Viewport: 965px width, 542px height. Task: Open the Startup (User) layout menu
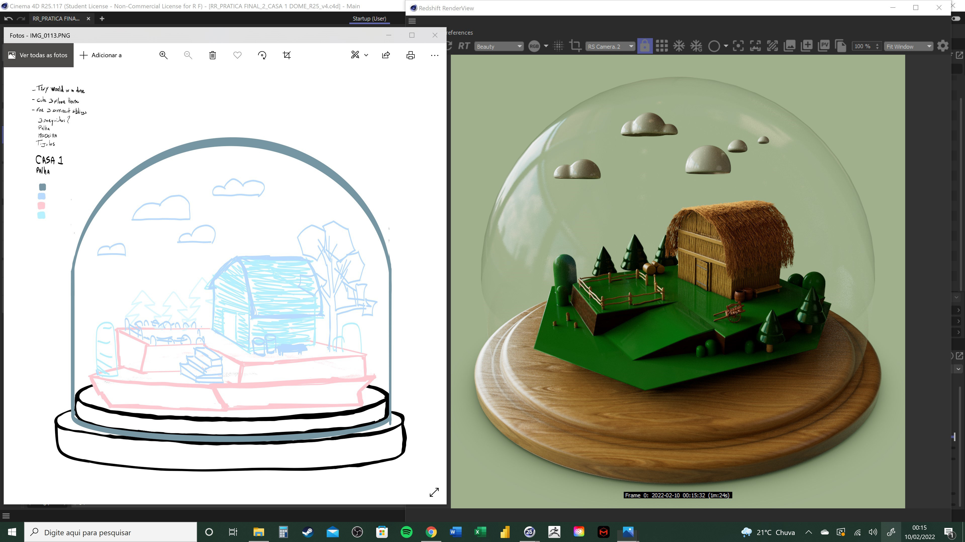point(369,18)
